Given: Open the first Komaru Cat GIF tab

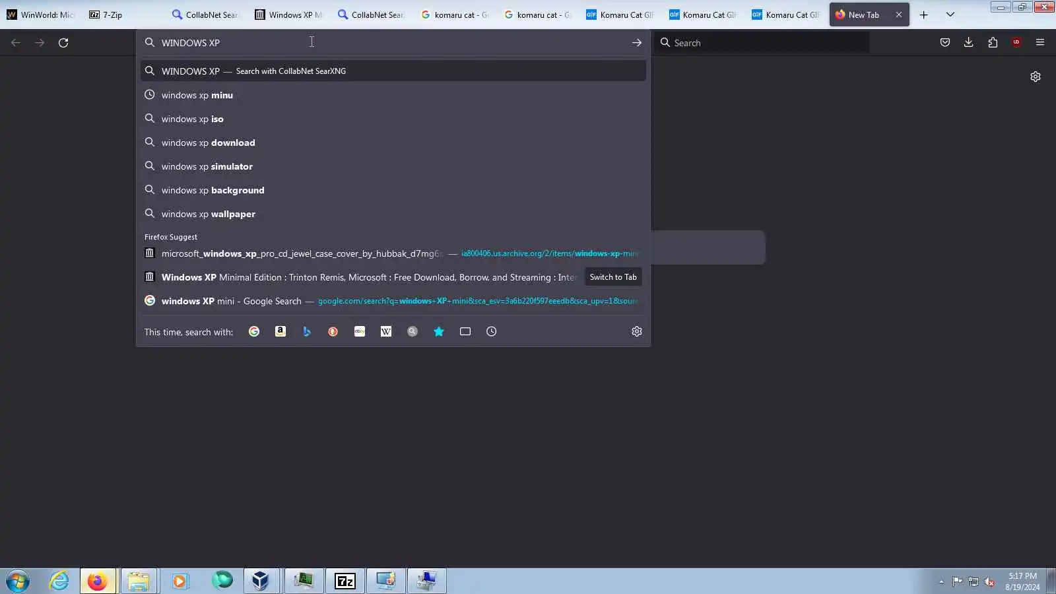Looking at the screenshot, I should coord(621,15).
